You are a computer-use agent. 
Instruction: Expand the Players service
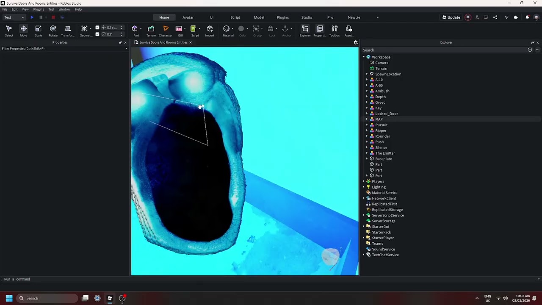click(363, 181)
